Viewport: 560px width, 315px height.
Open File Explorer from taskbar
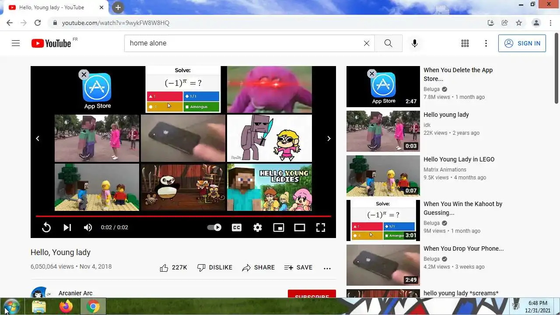tap(39, 307)
